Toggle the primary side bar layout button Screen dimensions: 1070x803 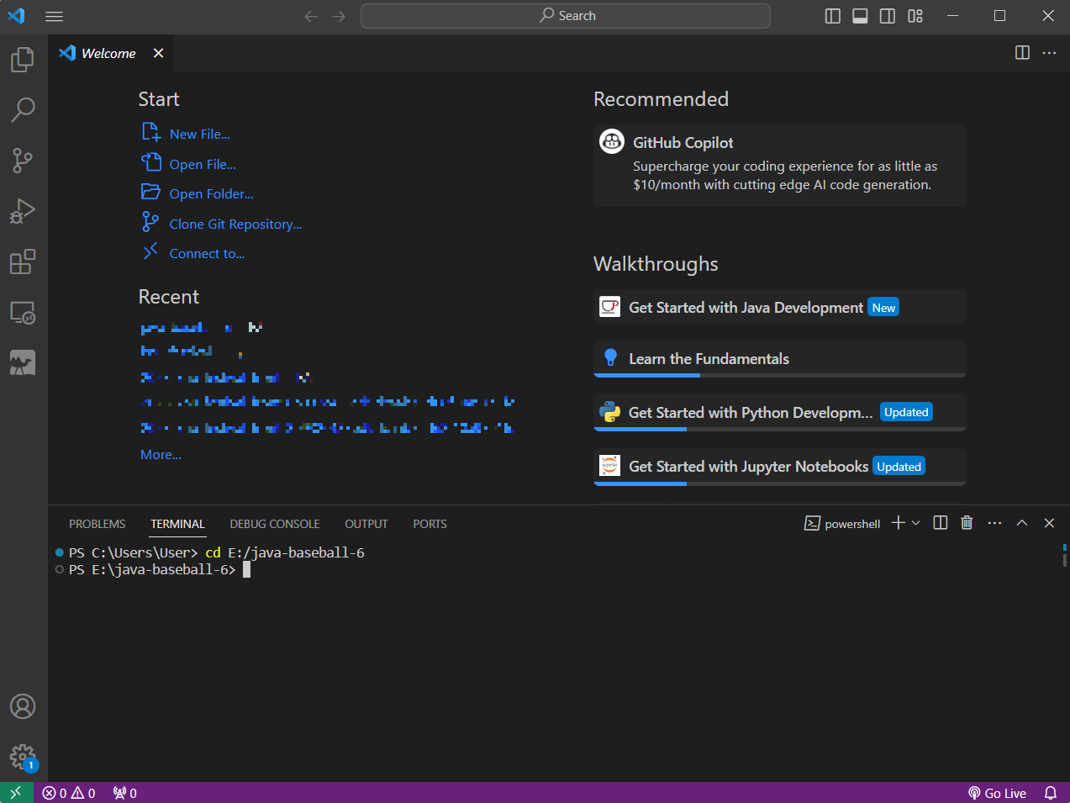click(833, 16)
